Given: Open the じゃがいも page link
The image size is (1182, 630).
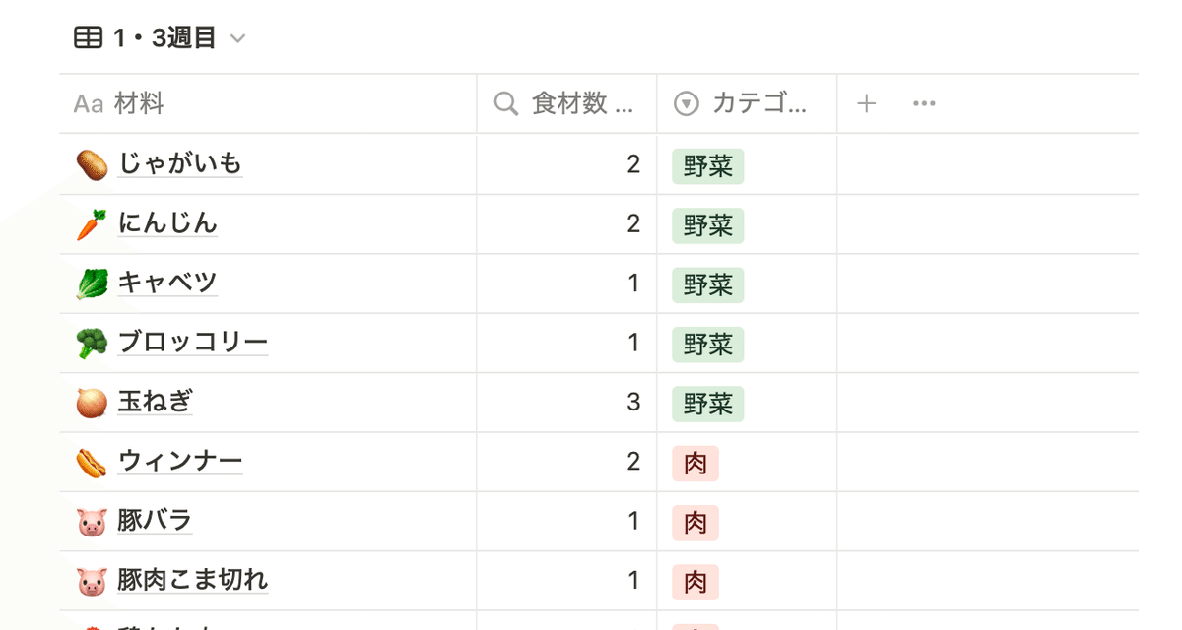Looking at the screenshot, I should coord(180,163).
